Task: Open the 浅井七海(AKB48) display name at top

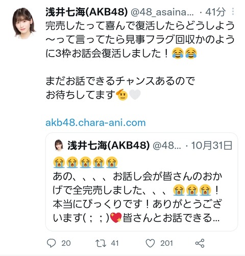Action: (87, 12)
